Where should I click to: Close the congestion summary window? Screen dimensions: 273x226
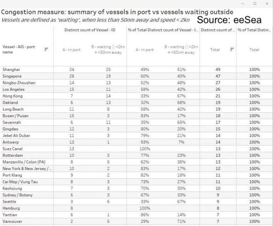(x=267, y=3)
